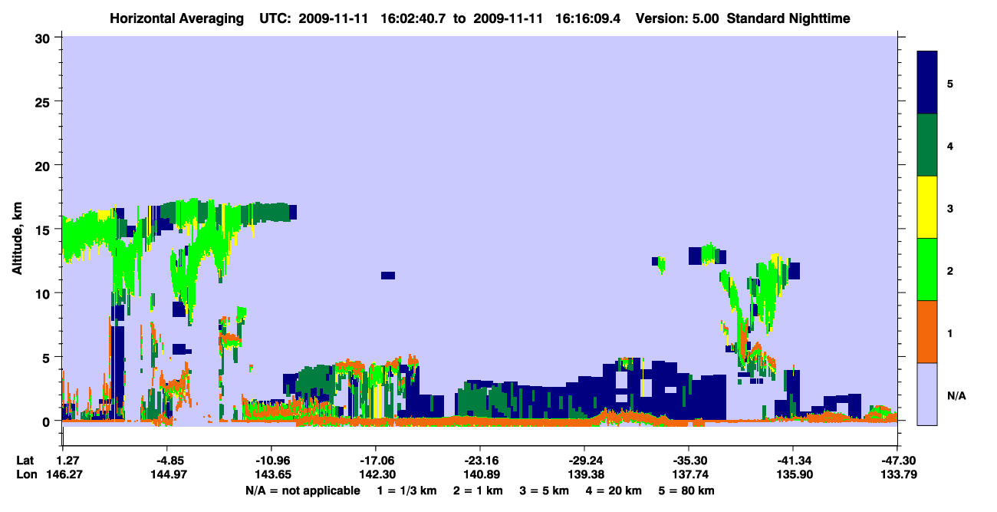This screenshot has height=512, width=997.
Task: Click the 'Version: 5.00' text
Action: 677,18
